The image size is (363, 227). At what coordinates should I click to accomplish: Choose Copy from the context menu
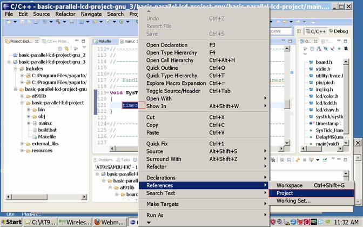click(x=204, y=125)
